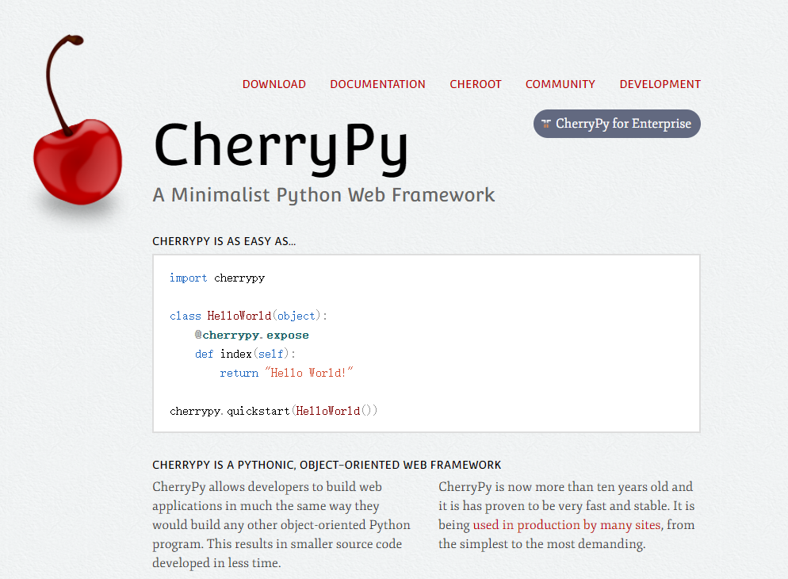The height and width of the screenshot is (579, 788).
Task: Click the CherryPy for Enterprise button
Action: pos(617,124)
